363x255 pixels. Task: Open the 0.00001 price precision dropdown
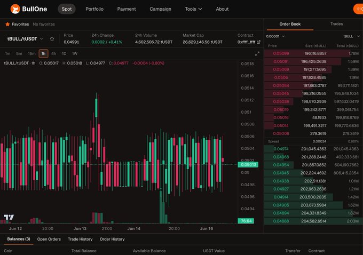[275, 36]
